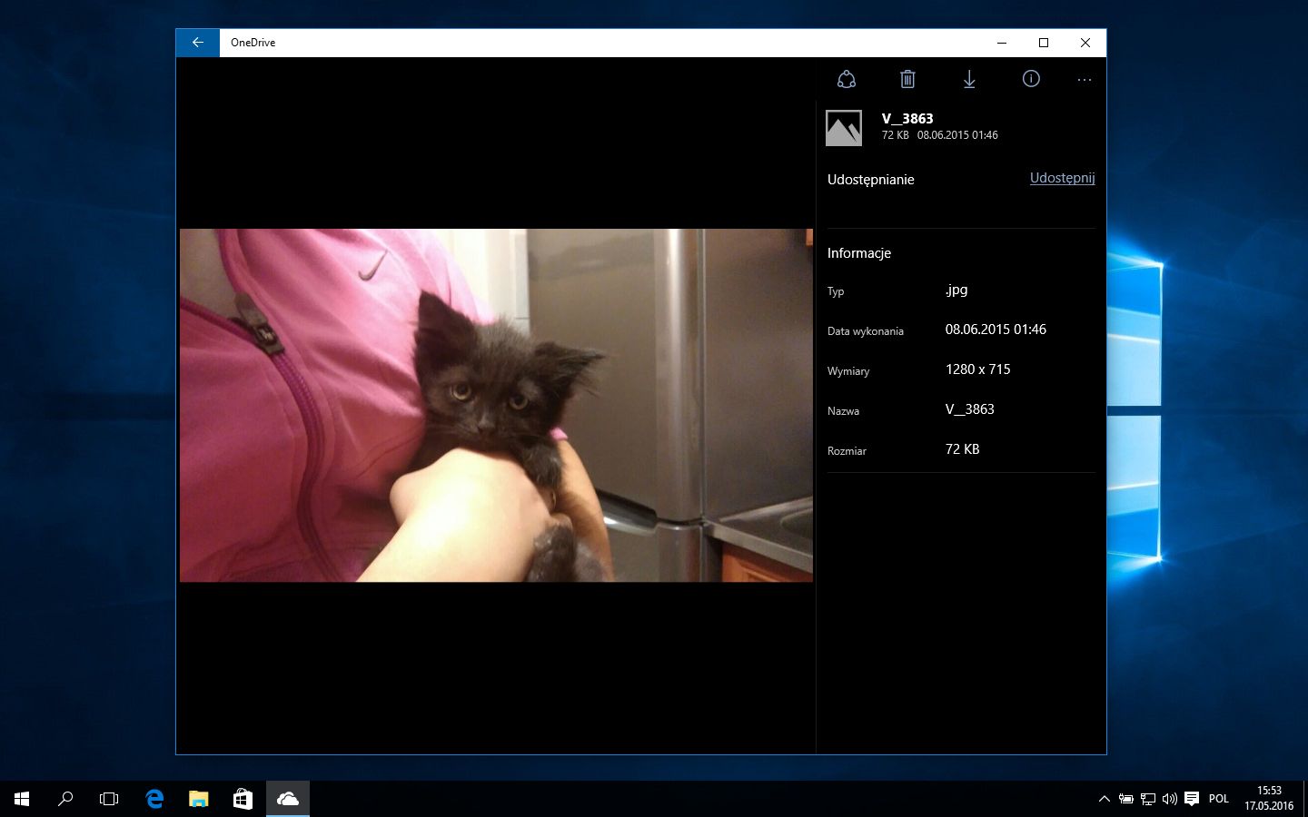The image size is (1308, 817).
Task: Click the Udostępnianie section label
Action: (x=870, y=180)
